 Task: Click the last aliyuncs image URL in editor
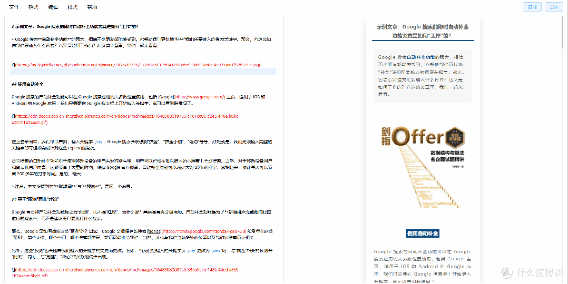coord(125,272)
